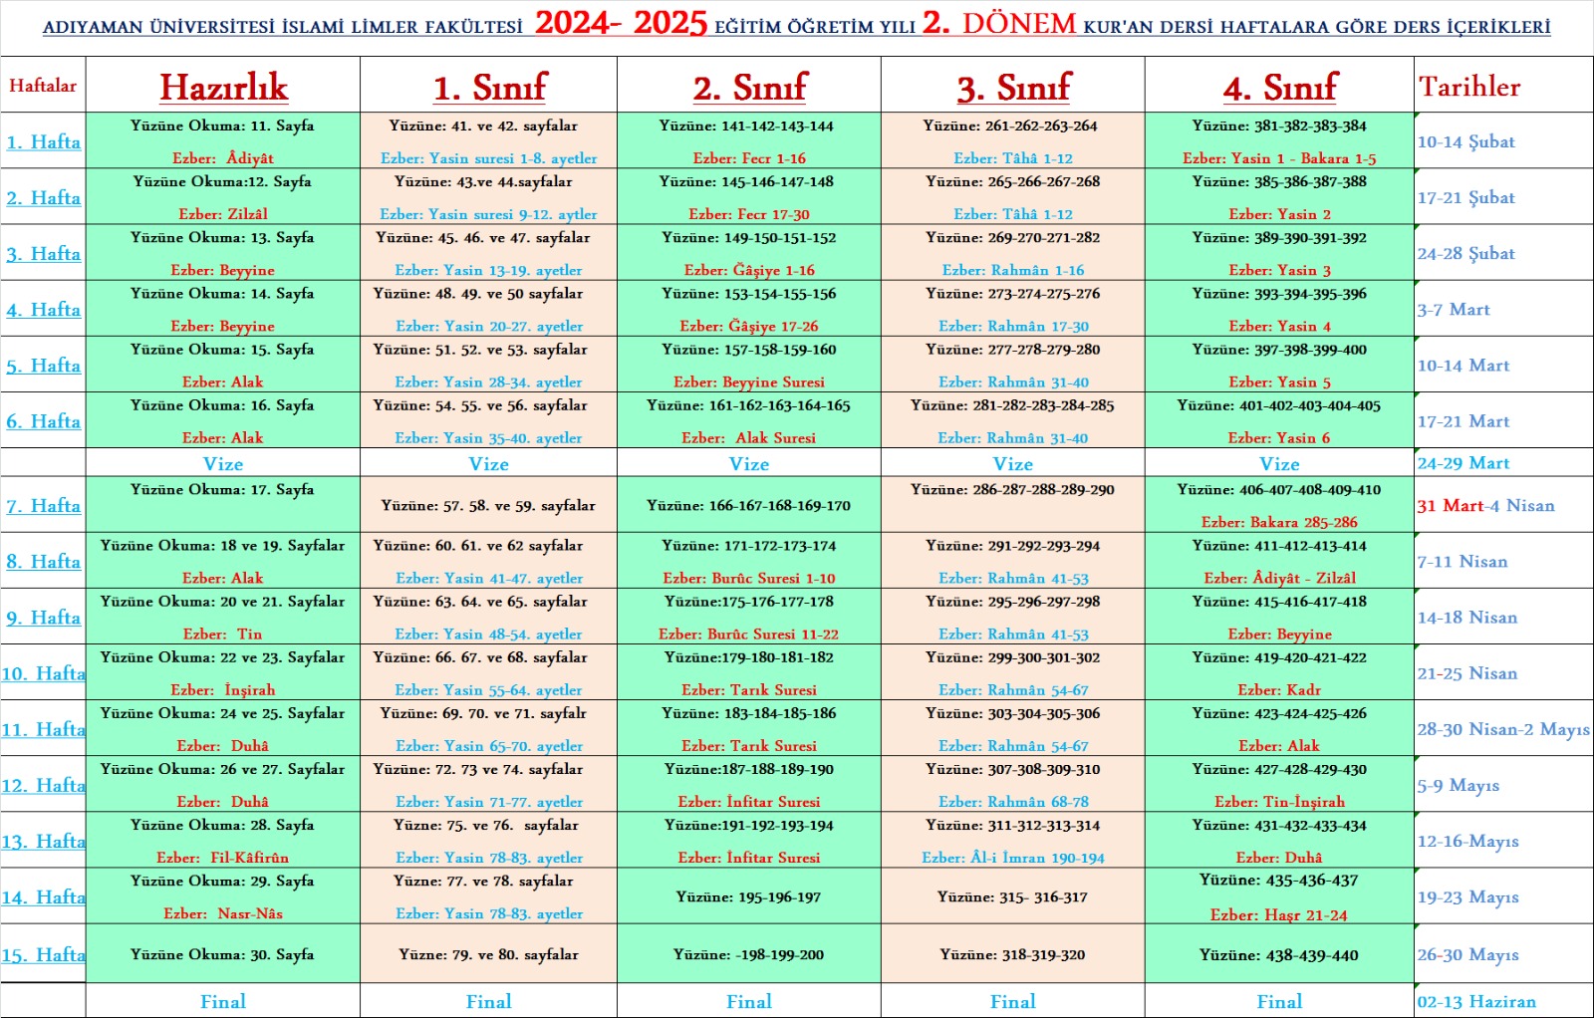Open the '1. Hafta' week link
Image resolution: width=1594 pixels, height=1018 pixels.
(44, 141)
